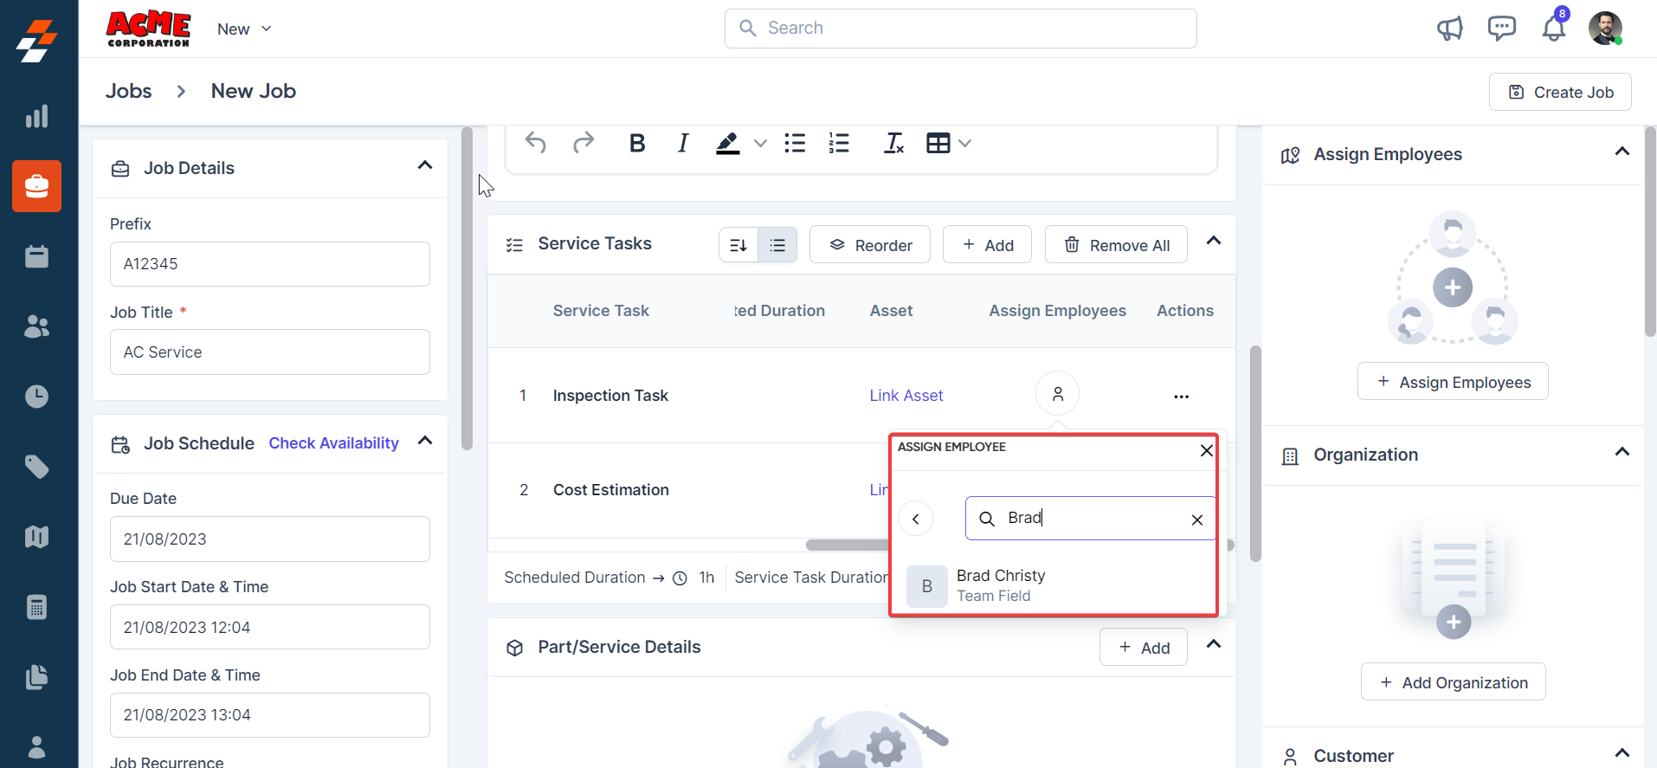Click the Create Job button

[1560, 92]
